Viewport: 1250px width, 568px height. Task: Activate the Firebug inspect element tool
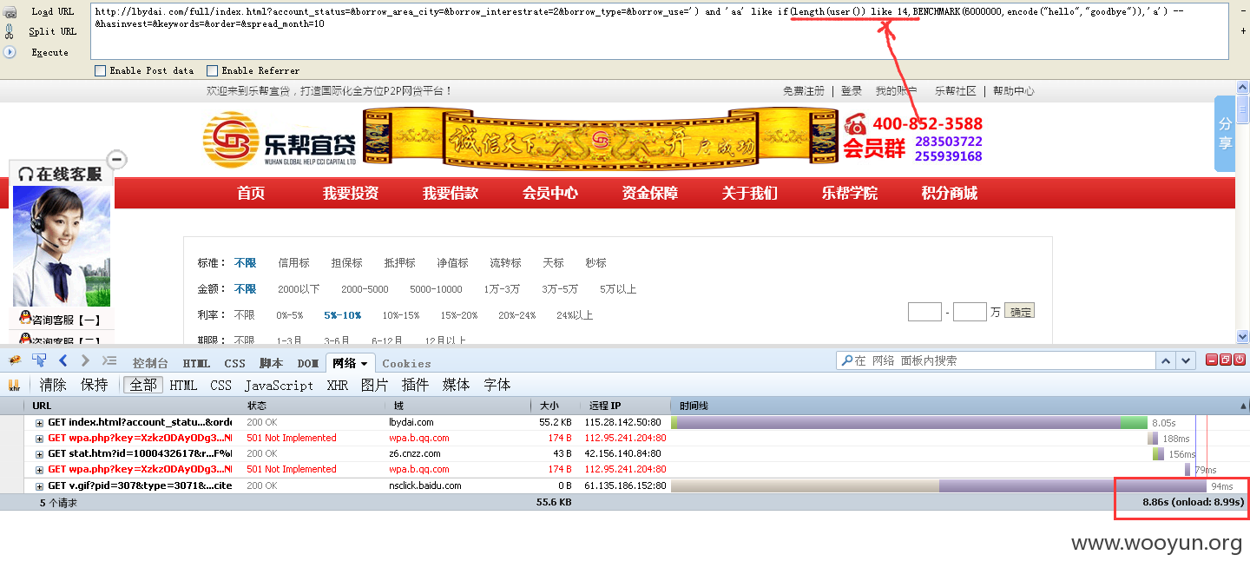pos(39,360)
